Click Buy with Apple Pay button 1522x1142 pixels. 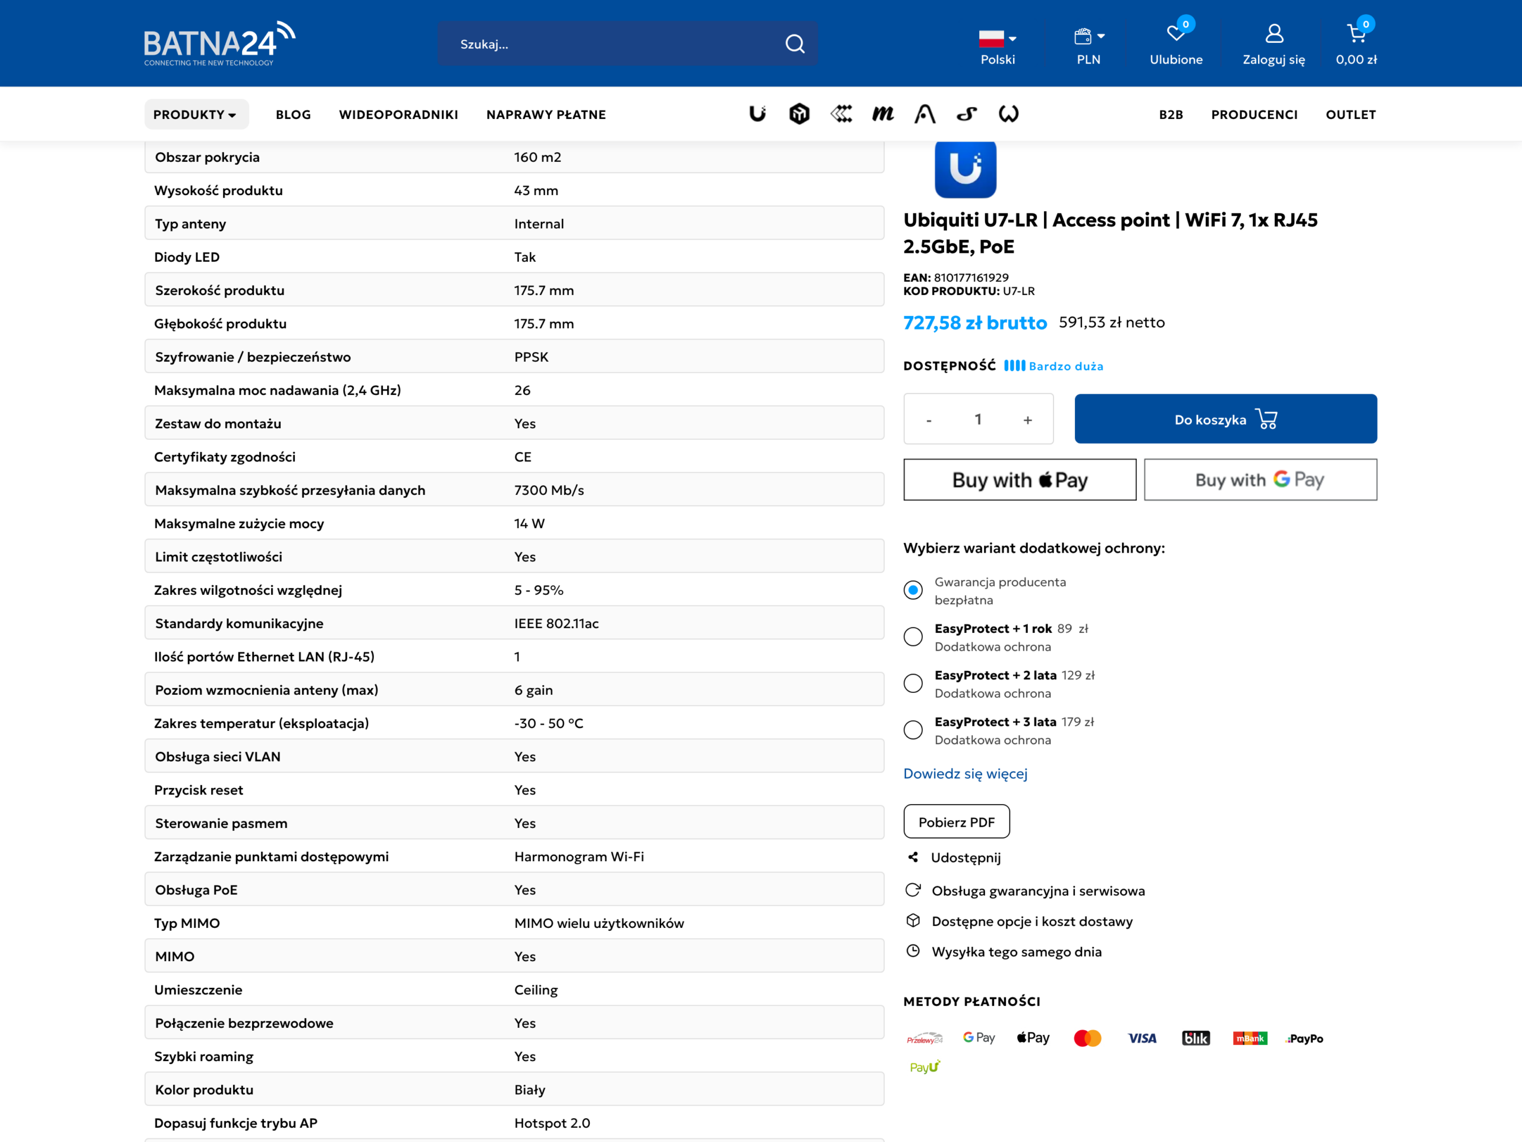pyautogui.click(x=1020, y=480)
